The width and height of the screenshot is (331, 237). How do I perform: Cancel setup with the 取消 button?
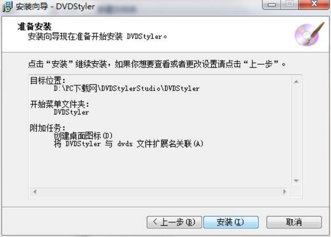coord(294,222)
